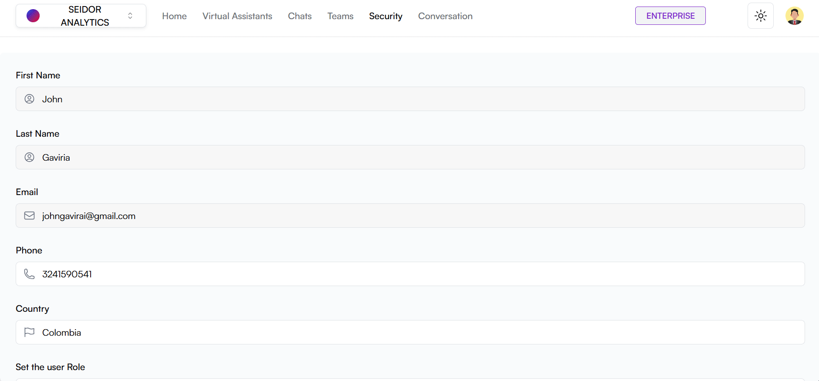This screenshot has height=381, width=819.
Task: Go to the Home tab
Action: [x=174, y=16]
